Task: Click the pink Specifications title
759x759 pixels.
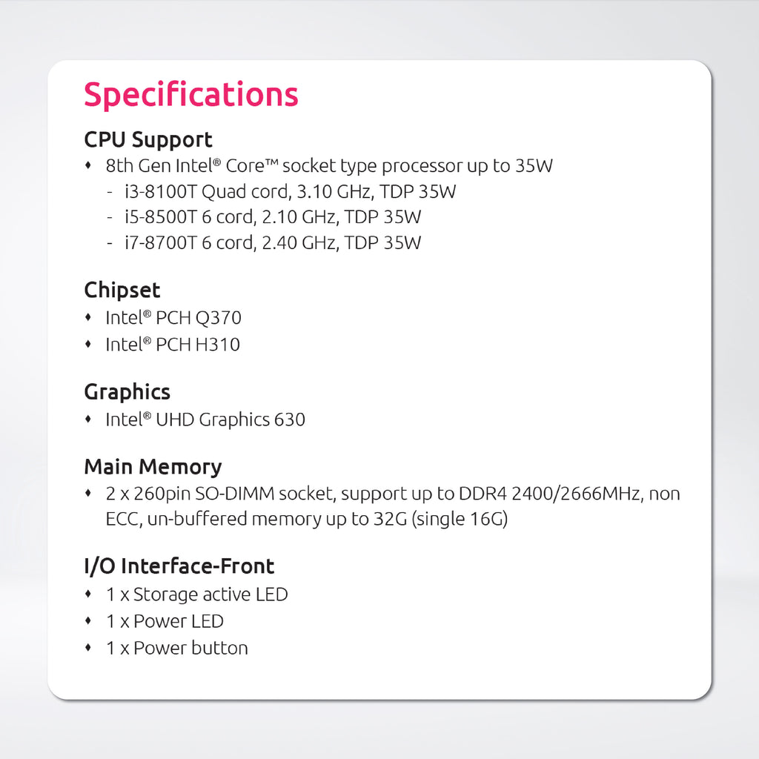Action: pyautogui.click(x=191, y=95)
